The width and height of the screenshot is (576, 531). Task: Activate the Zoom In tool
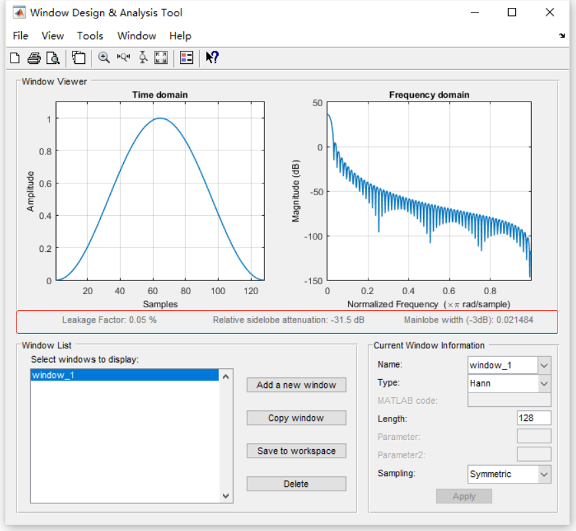(104, 58)
